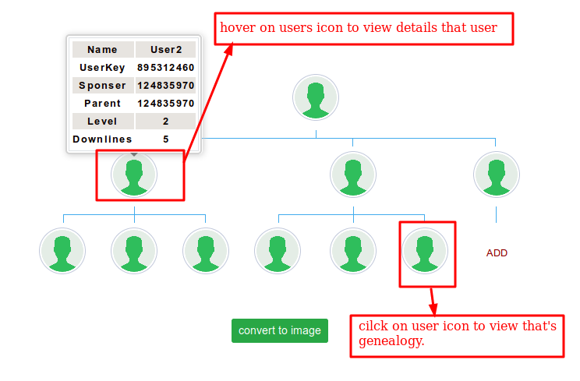
Task: Click the third user icon in bottom row
Action: pos(206,251)
